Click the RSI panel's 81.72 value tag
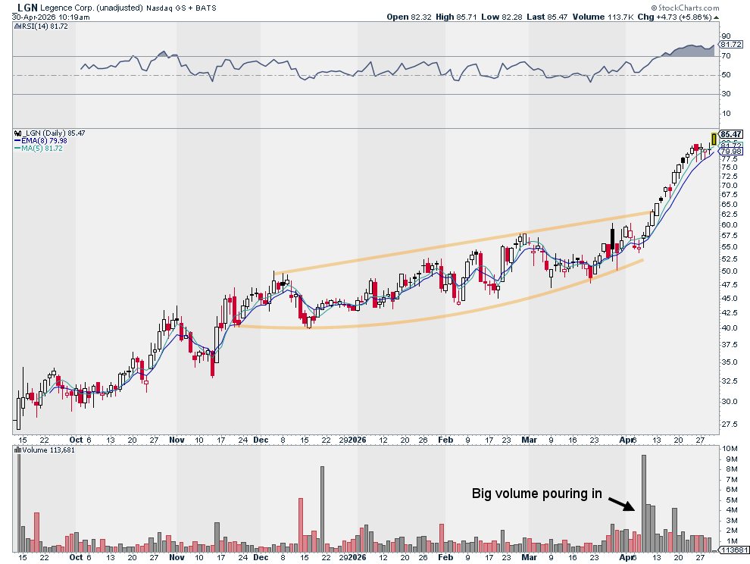Screen dimensions: 750x564 tap(731, 45)
